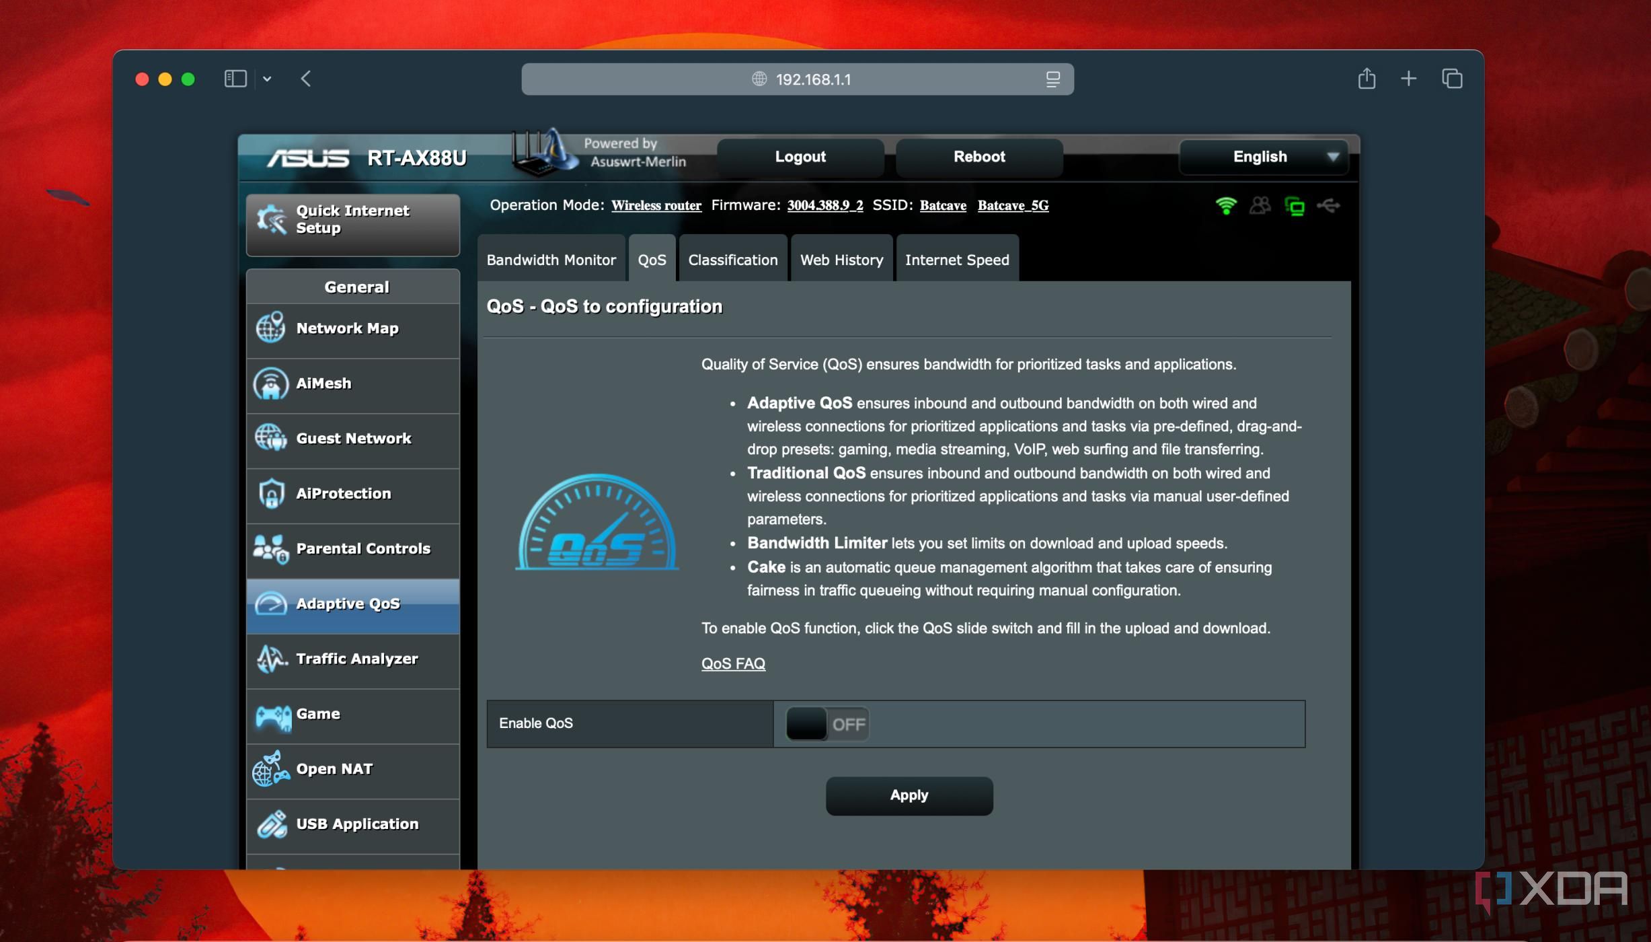Show Safari tab overview icon

(1452, 79)
